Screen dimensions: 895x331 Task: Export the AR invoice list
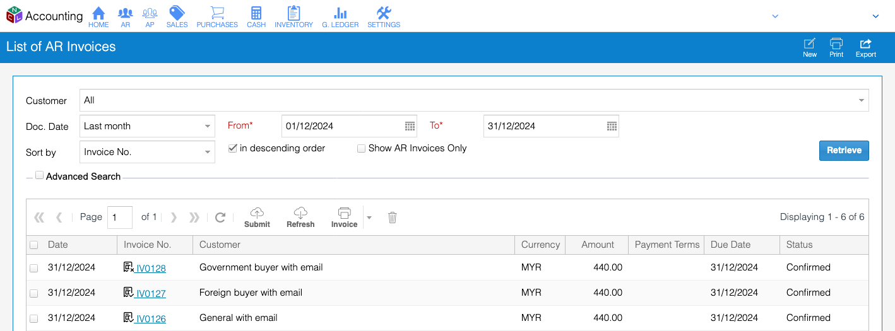[866, 48]
